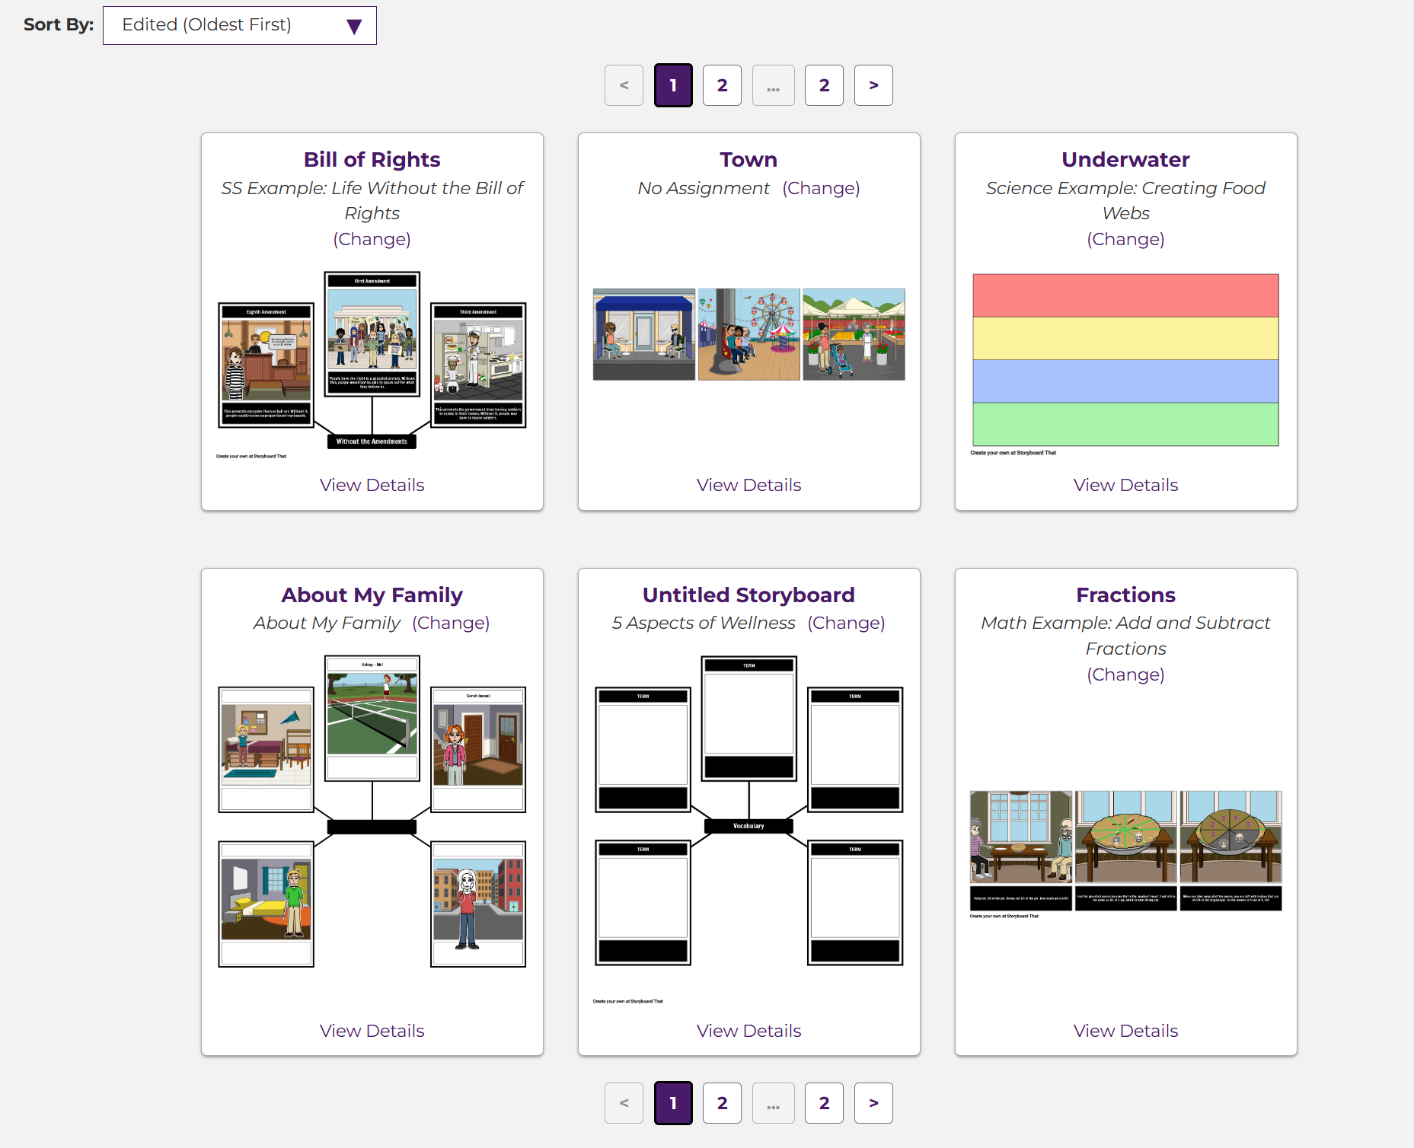Select page 1 in bottom pagination

pyautogui.click(x=673, y=1103)
